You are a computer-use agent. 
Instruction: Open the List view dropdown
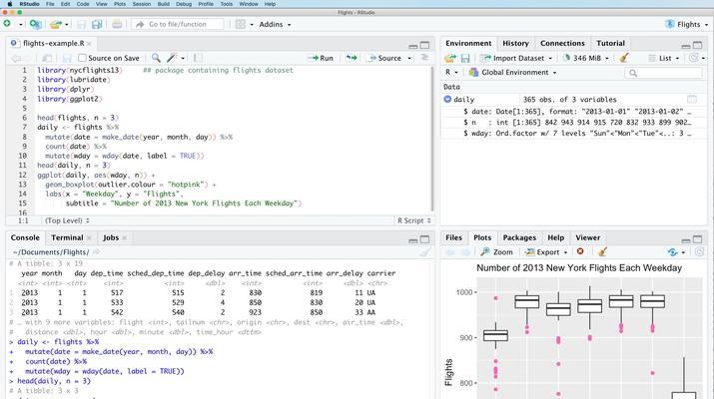(x=664, y=58)
